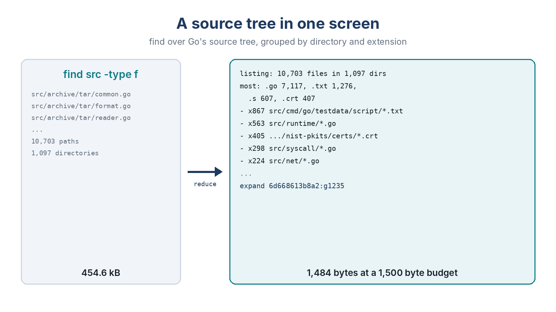Click the '1,097 directories' line
Screen dimensions: 556x312
[65, 153]
